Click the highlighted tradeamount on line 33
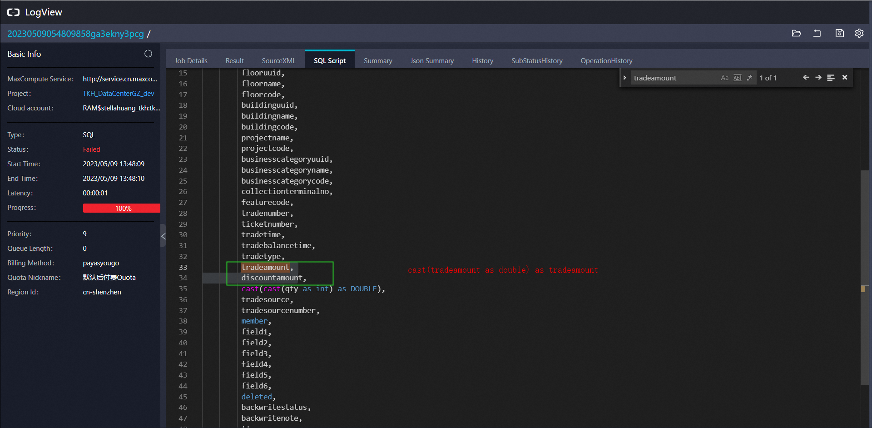 point(265,267)
